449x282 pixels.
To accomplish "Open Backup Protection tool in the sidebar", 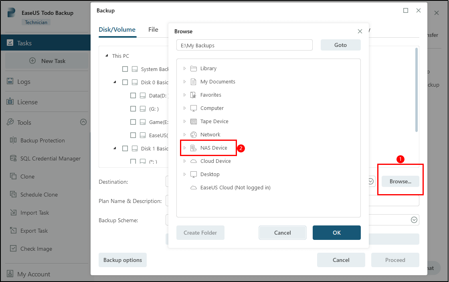I will 42,140.
